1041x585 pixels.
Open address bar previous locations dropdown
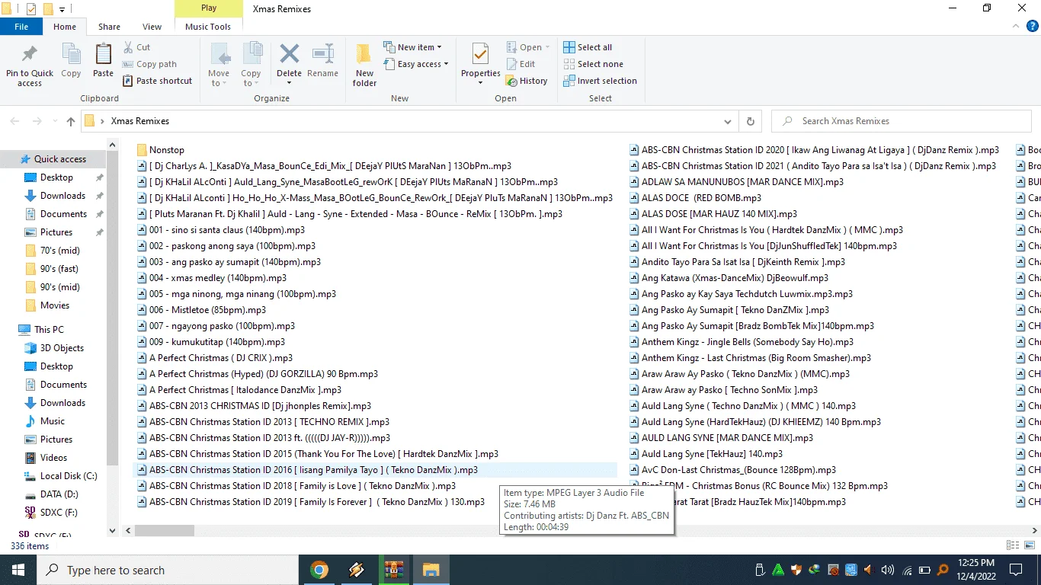[728, 121]
